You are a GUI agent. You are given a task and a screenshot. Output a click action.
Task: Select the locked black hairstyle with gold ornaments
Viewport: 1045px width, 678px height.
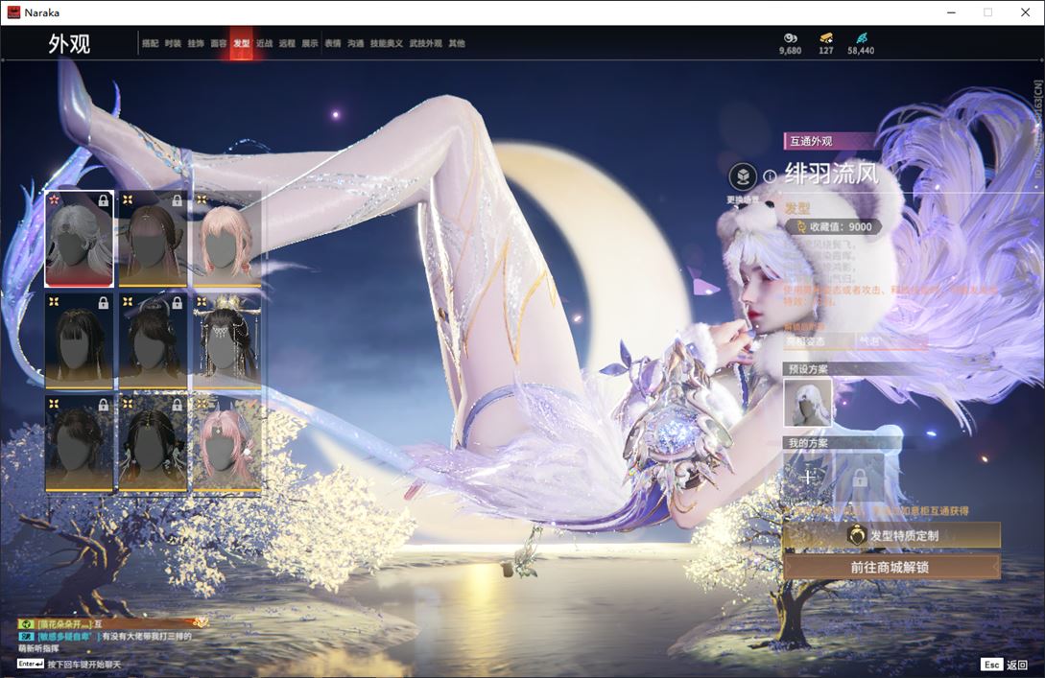[x=153, y=444]
